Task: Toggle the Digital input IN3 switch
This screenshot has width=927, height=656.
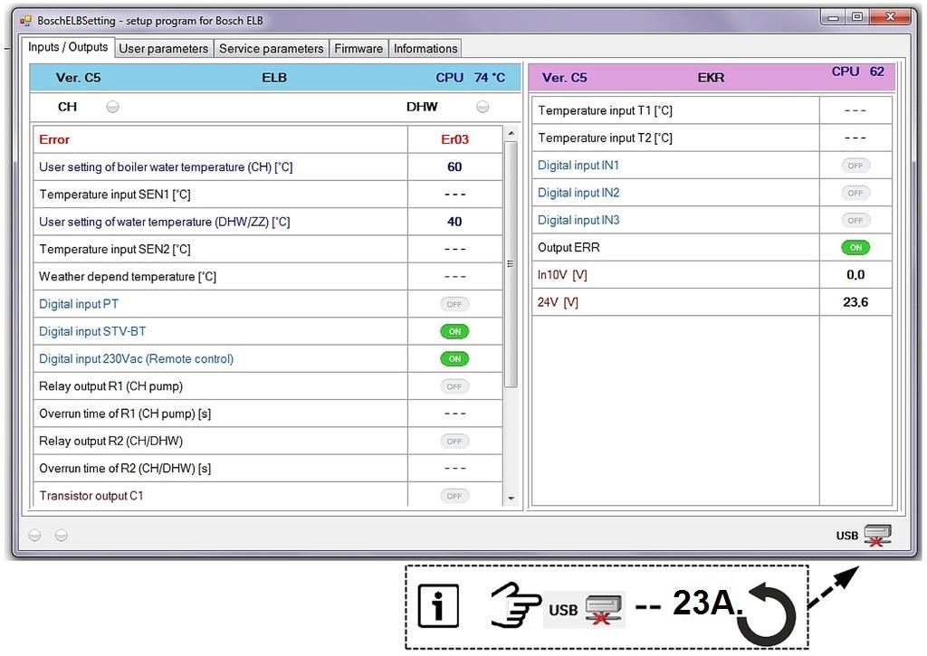Action: [855, 221]
